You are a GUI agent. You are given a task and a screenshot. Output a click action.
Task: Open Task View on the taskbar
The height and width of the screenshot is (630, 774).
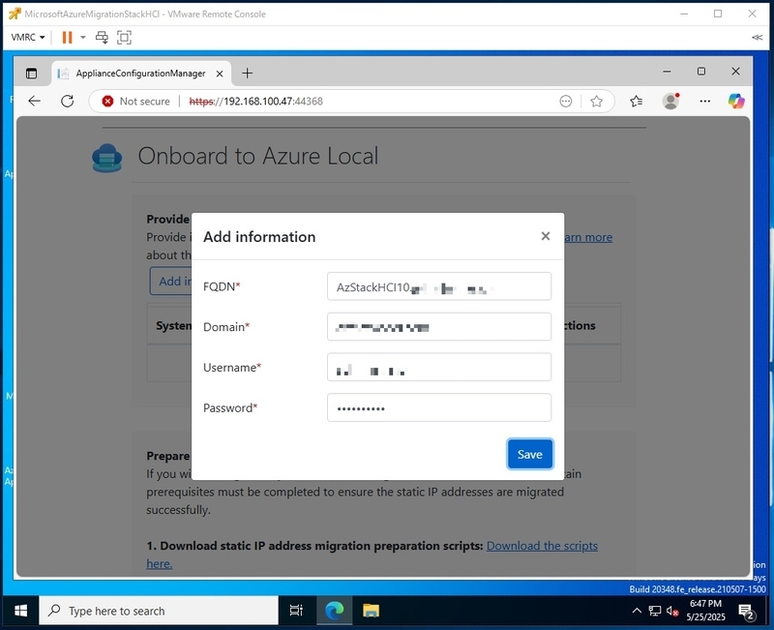click(x=296, y=612)
